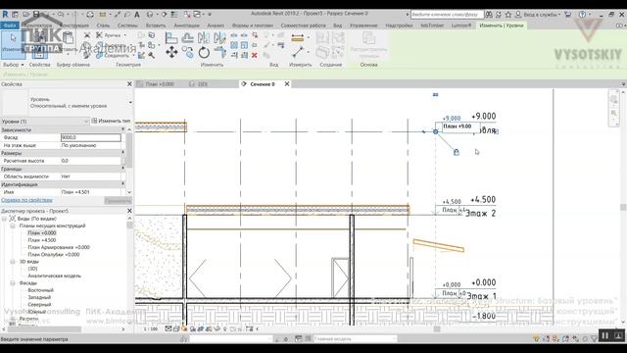Image resolution: width=627 pixels, height=353 pixels.
Task: Click the filter icon in status bar
Action: point(595,339)
